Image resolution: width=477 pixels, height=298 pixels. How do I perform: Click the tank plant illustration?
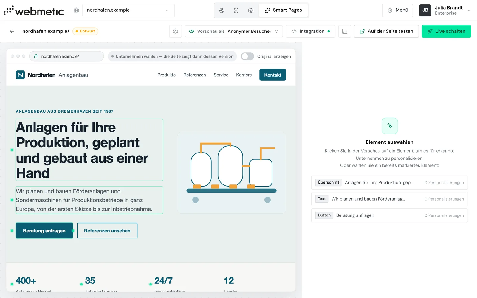tap(232, 173)
